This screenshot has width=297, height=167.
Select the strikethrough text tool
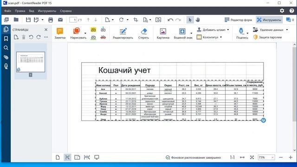pos(103,38)
